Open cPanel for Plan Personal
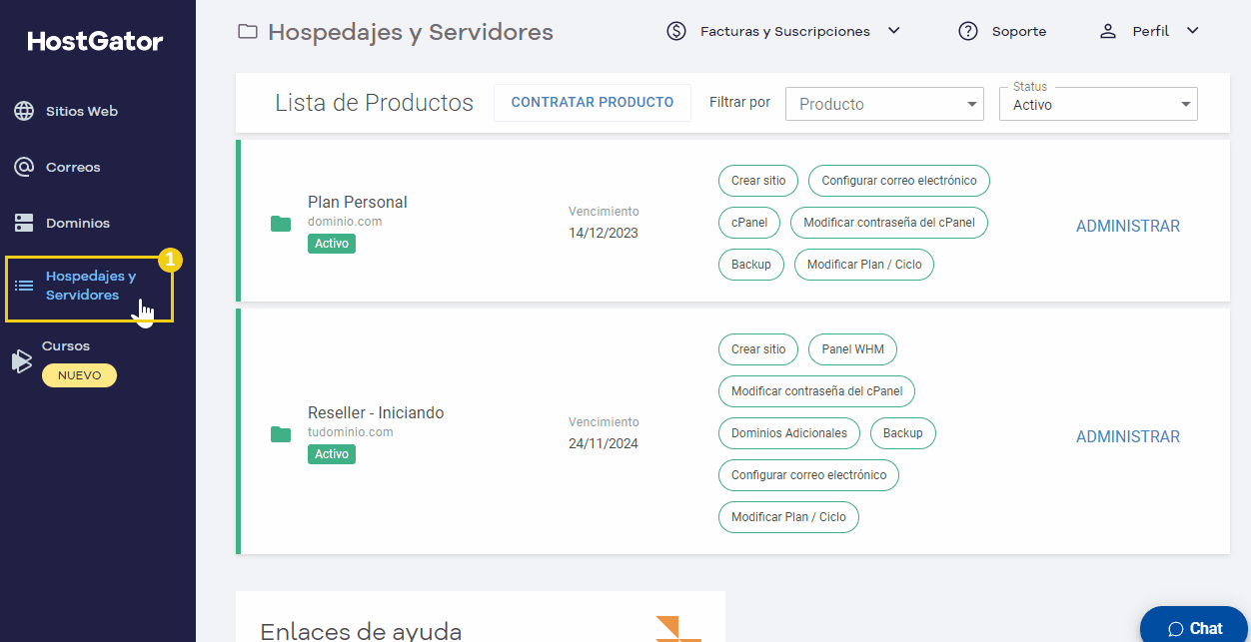 (749, 223)
